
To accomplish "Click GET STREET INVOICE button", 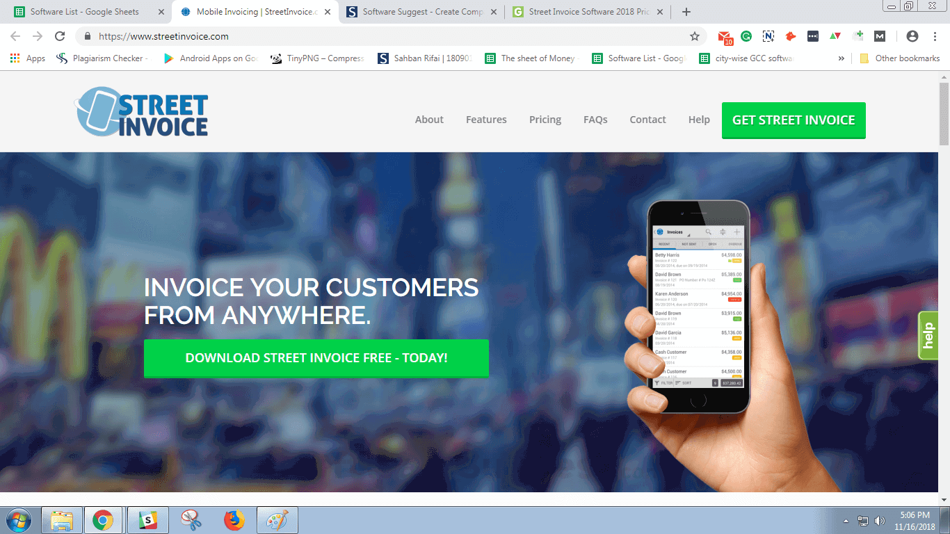I will click(x=794, y=120).
